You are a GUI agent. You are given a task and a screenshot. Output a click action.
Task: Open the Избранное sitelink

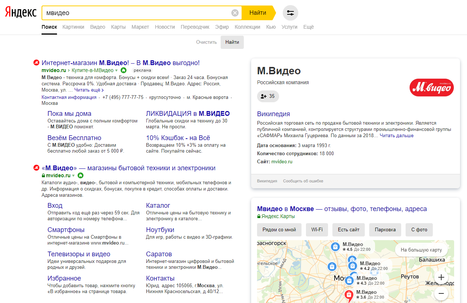coord(64,278)
